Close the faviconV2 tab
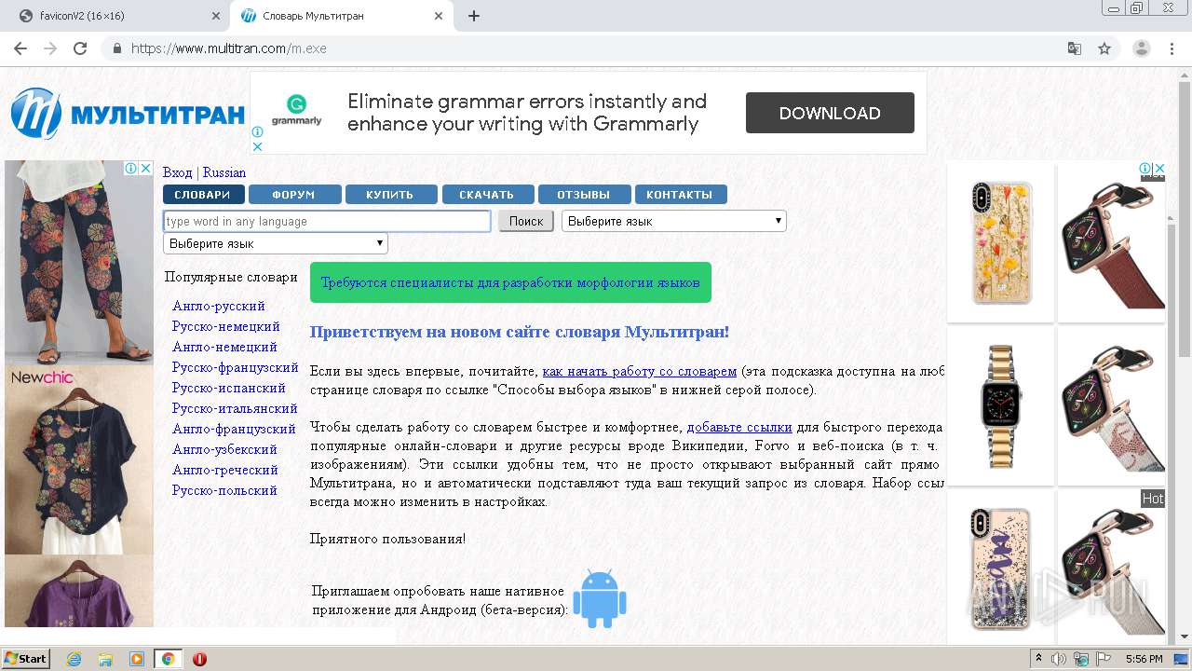 click(215, 16)
